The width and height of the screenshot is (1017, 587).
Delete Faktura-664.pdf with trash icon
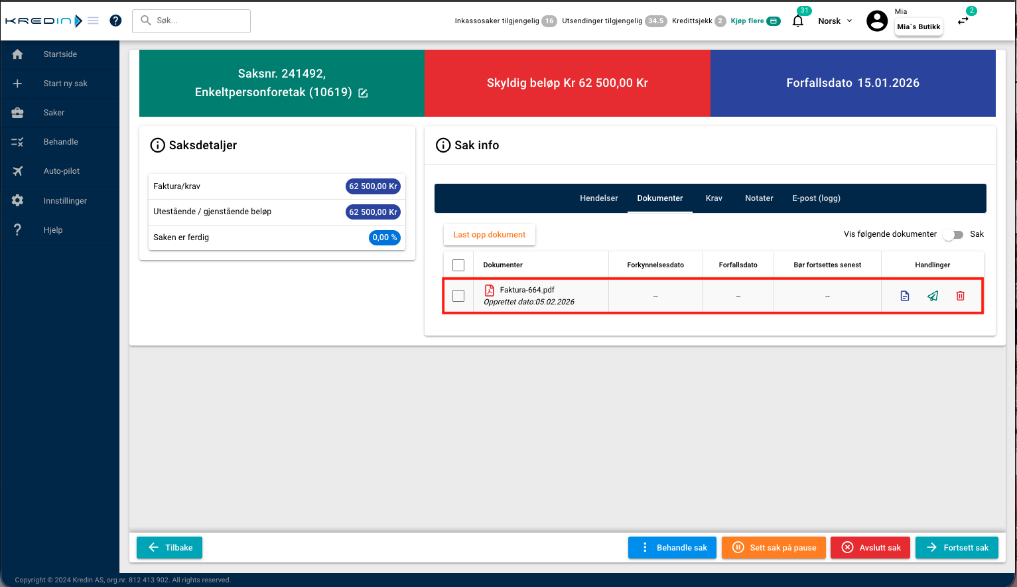[960, 296]
